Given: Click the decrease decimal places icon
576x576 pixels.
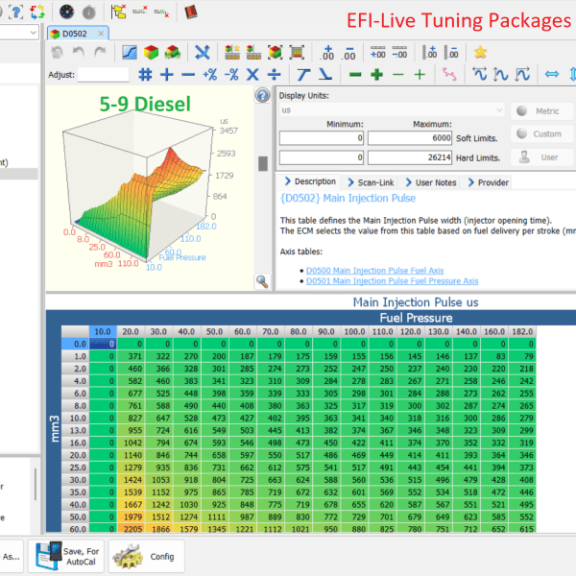Looking at the screenshot, I should pos(349,53).
